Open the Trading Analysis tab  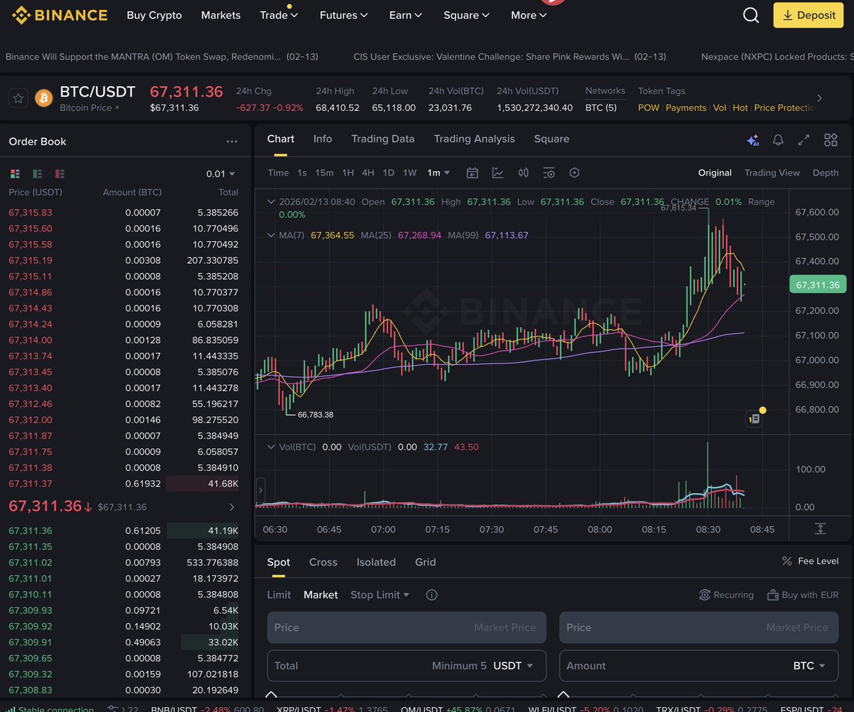pyautogui.click(x=474, y=139)
